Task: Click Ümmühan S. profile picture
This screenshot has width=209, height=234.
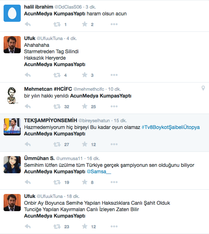Action: click(12, 165)
